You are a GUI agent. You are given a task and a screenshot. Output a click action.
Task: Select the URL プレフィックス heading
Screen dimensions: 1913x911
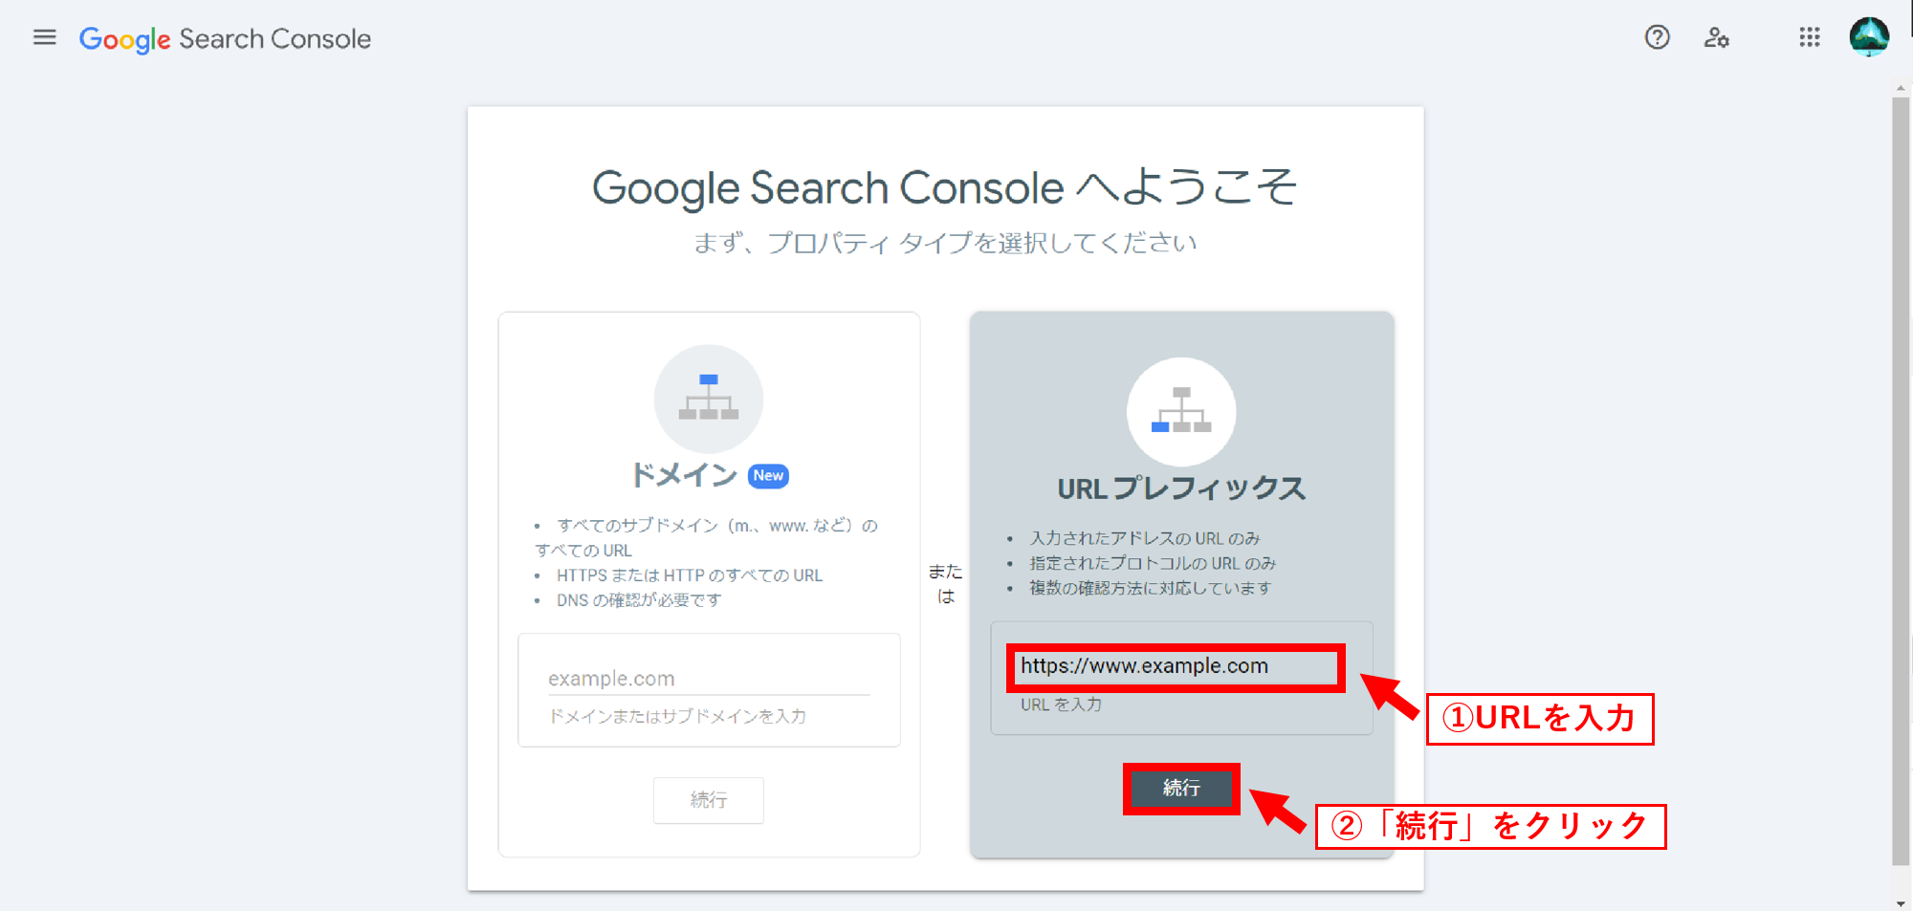(x=1181, y=488)
